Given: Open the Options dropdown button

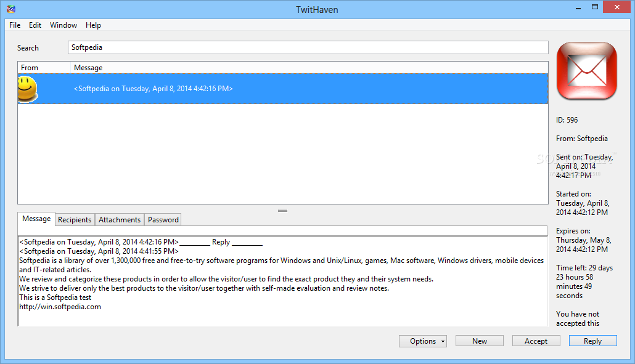Looking at the screenshot, I should tap(423, 341).
